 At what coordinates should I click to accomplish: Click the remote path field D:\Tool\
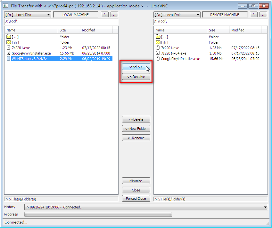210,21
